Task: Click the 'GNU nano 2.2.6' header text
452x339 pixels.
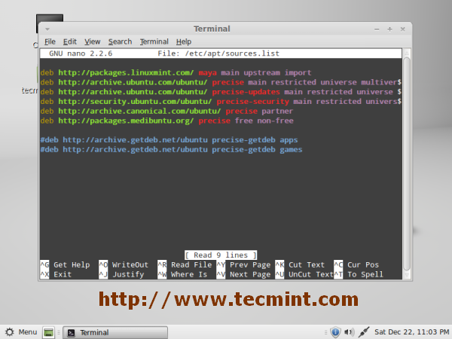Action: (x=81, y=53)
